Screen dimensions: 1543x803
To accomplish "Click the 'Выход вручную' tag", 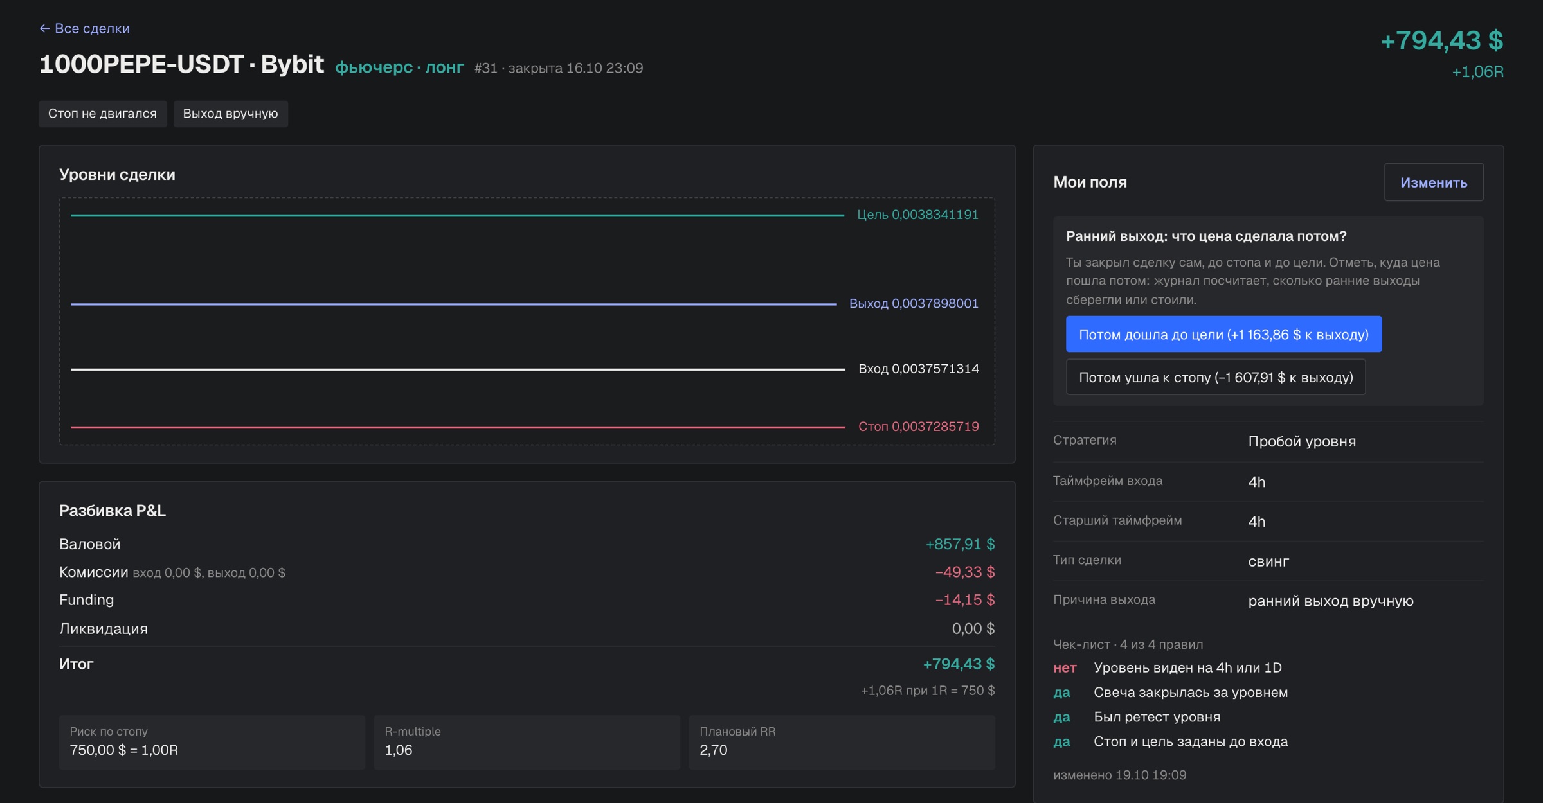I will (230, 114).
